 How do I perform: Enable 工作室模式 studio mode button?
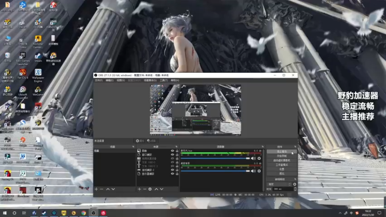click(x=282, y=165)
